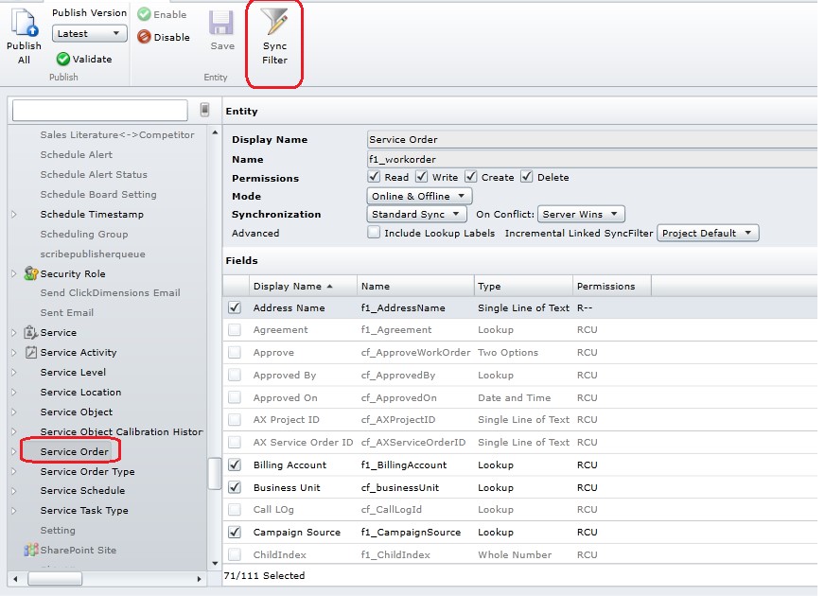Screen dimensions: 825x596
Task: Click the entity search input field
Action: tap(100, 110)
